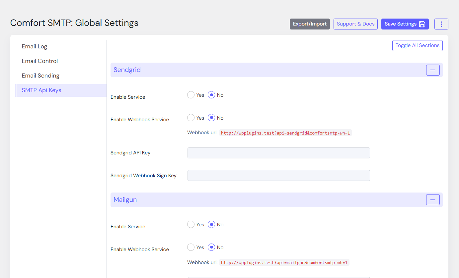This screenshot has width=459, height=278.
Task: Select No for Sendgrid Enable Service
Action: coord(211,95)
